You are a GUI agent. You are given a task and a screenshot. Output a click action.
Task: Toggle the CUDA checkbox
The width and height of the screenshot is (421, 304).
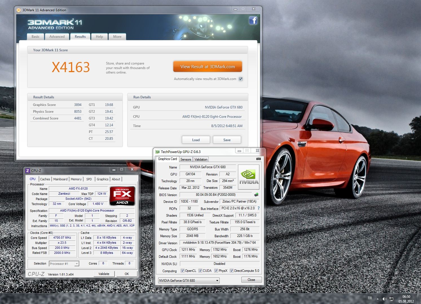200,271
